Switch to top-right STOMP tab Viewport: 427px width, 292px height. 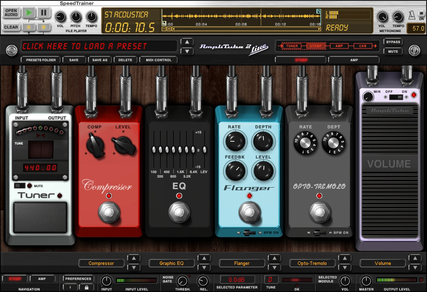tap(301, 60)
